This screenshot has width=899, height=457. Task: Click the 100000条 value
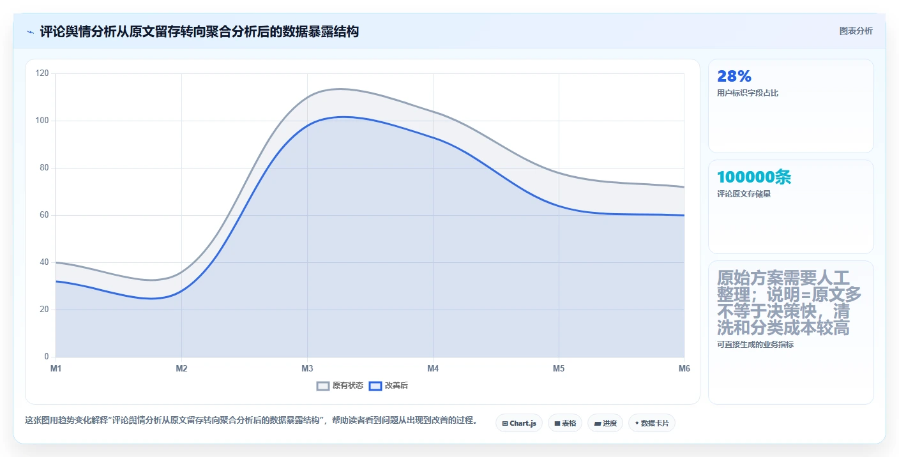click(x=754, y=177)
